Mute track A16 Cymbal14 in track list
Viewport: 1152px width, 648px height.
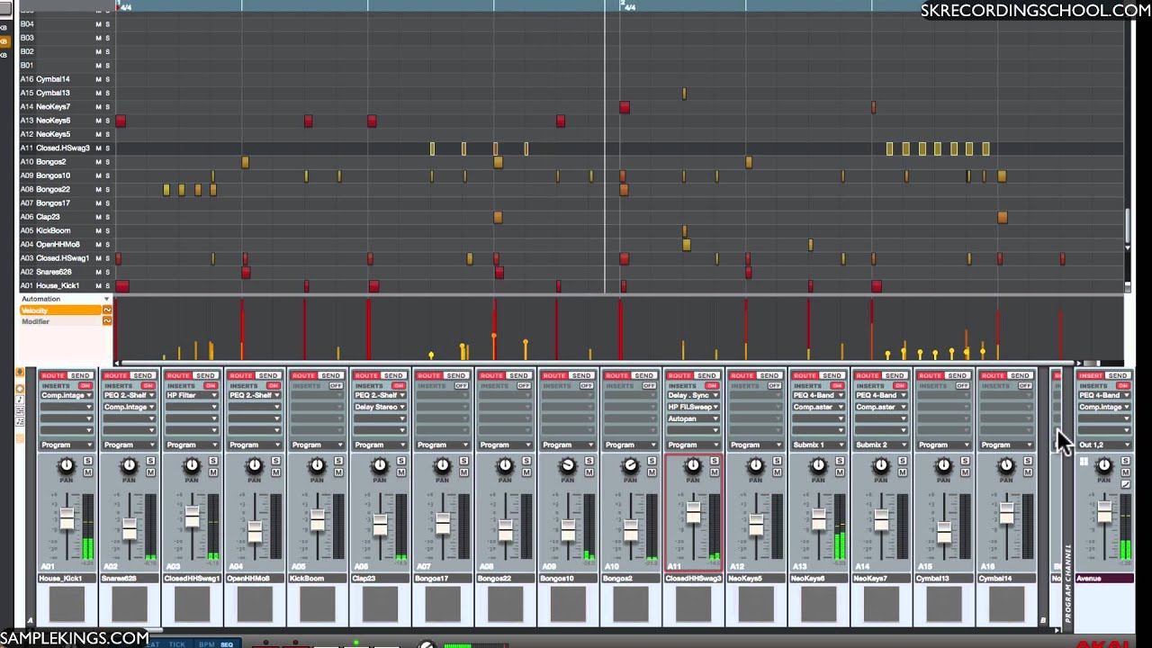point(99,79)
